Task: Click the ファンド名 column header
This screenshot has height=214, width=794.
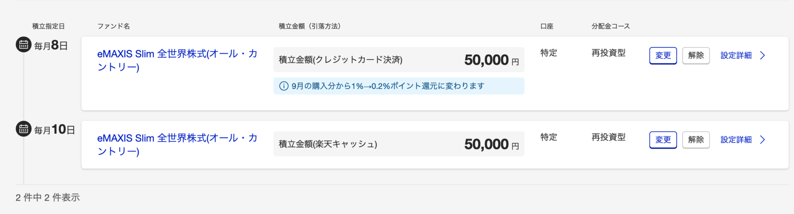Action: (x=113, y=26)
